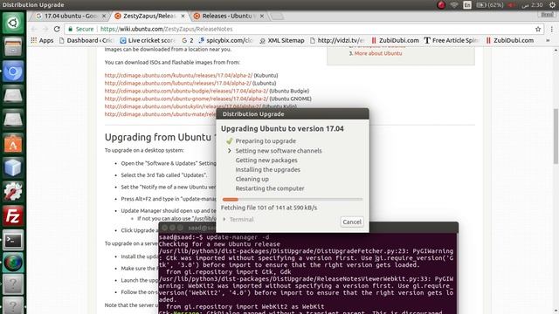Open the spicybix.com bookmark
The height and width of the screenshot is (314, 559).
pos(225,40)
